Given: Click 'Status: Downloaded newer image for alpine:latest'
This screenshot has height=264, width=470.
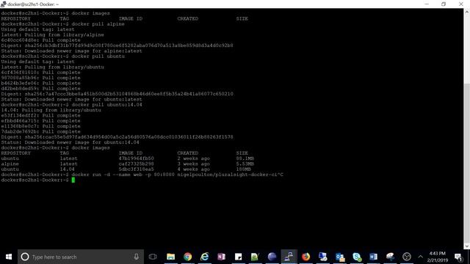Looking at the screenshot, I should click(72, 51).
